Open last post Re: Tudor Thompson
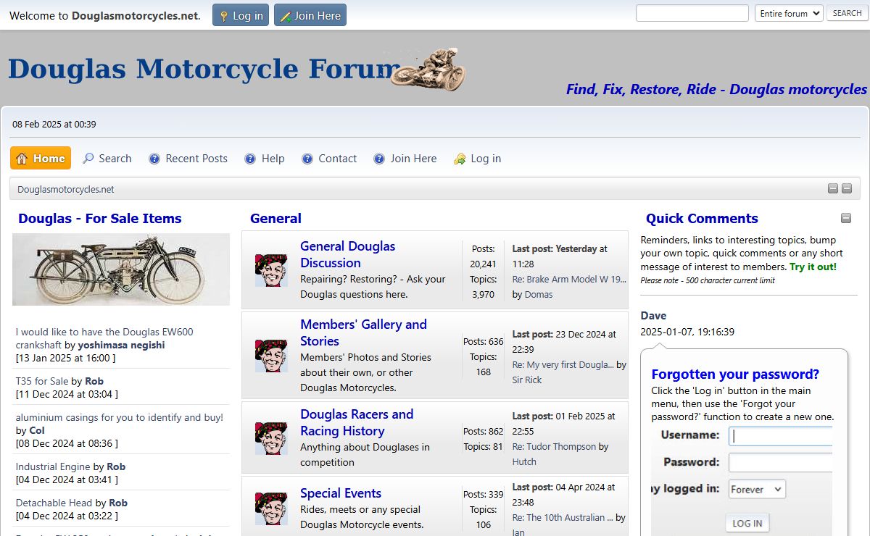Image resolution: width=870 pixels, height=536 pixels. [554, 447]
